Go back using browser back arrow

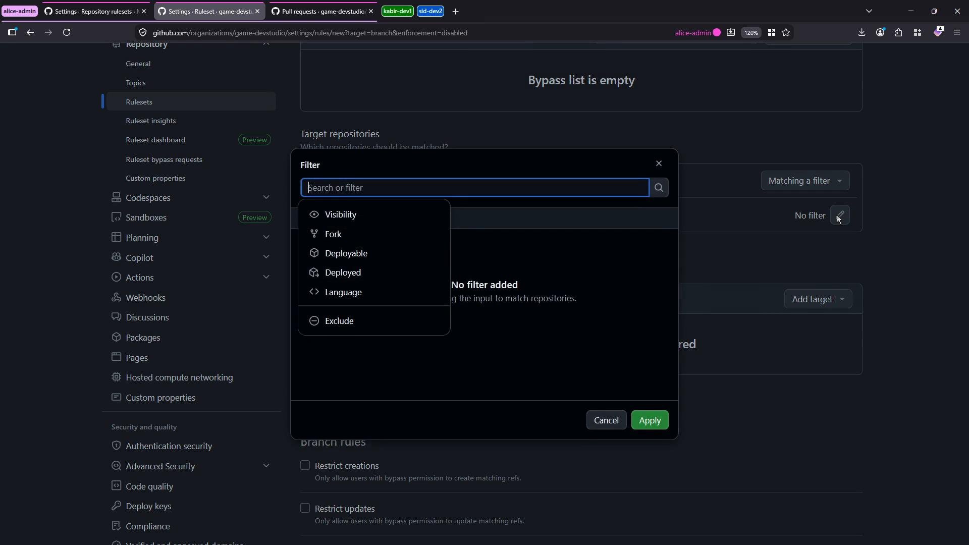(x=30, y=33)
